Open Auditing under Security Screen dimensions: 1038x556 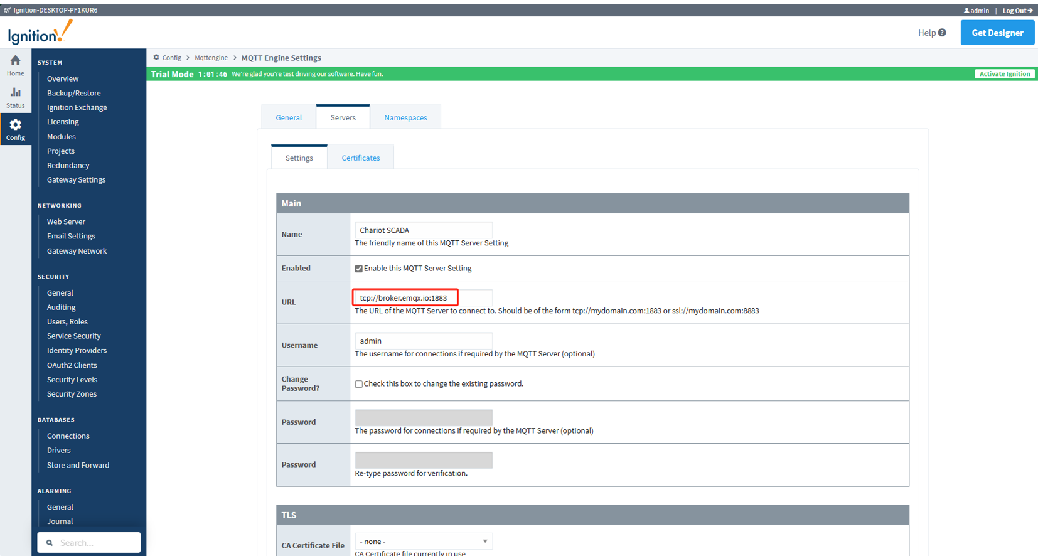coord(62,307)
